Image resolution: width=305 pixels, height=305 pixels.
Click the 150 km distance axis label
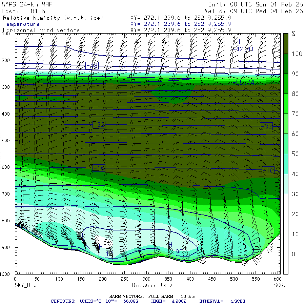pyautogui.click(x=81, y=279)
